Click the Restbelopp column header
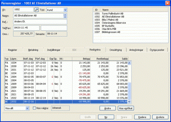Image resolution: width=171 pixels, height=122 pixels. click(100, 59)
